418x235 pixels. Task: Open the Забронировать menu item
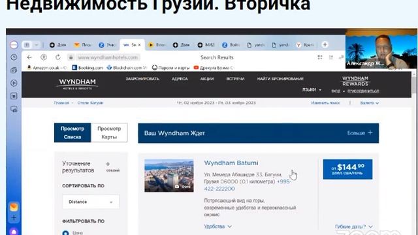pyautogui.click(x=142, y=79)
